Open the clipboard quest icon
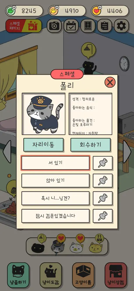134x291 pixels. pos(105,26)
